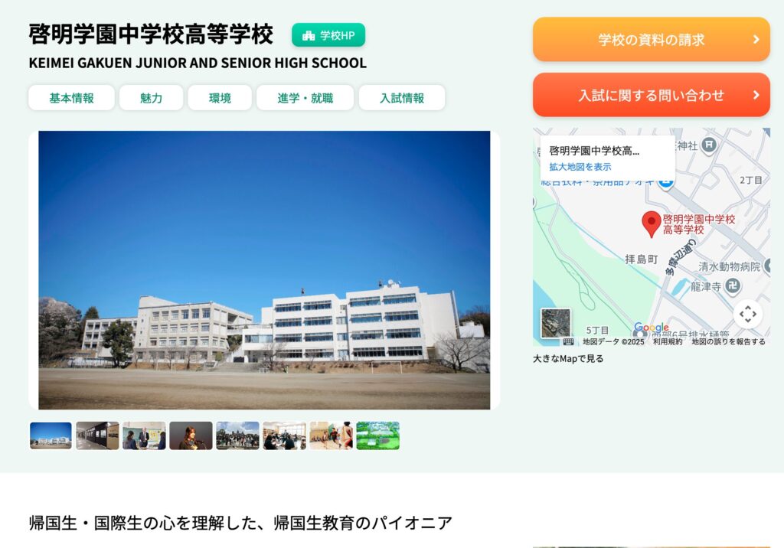The image size is (784, 548).
Task: Click the 拡大地図を表示 link
Action: coord(580,167)
